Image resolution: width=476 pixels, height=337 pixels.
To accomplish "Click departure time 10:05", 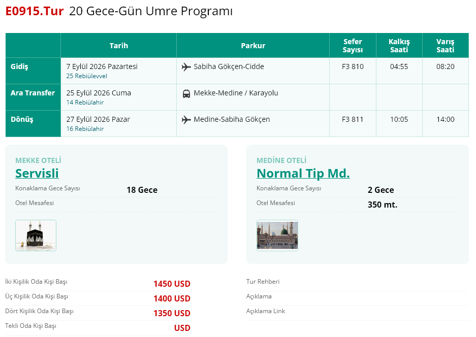I will [x=399, y=119].
